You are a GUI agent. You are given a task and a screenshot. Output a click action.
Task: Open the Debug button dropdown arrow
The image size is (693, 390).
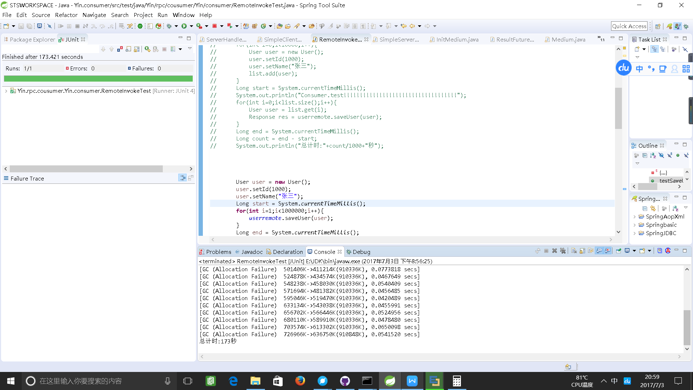pos(176,26)
